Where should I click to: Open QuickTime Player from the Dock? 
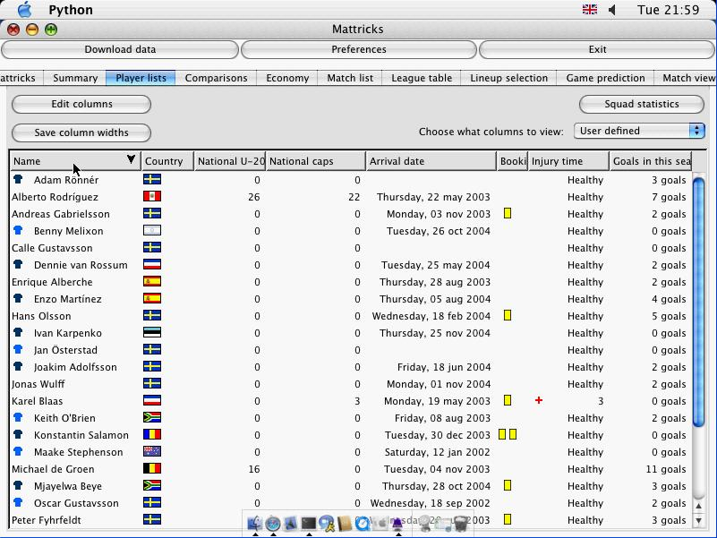[x=363, y=523]
